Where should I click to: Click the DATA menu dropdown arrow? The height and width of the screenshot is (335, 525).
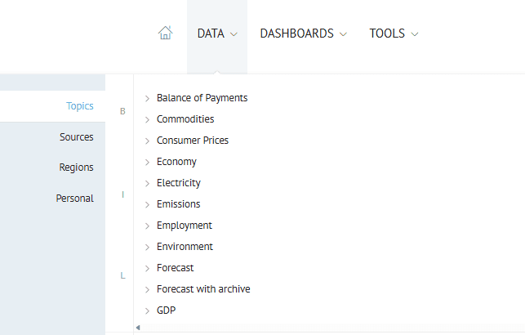pyautogui.click(x=234, y=34)
